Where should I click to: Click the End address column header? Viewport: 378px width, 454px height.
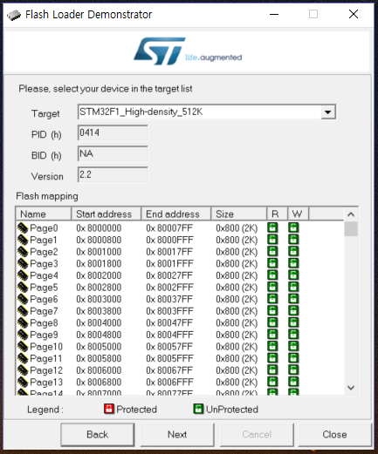[x=176, y=214]
